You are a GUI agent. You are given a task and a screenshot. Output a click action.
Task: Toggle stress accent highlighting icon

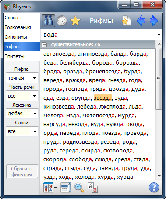(92, 188)
